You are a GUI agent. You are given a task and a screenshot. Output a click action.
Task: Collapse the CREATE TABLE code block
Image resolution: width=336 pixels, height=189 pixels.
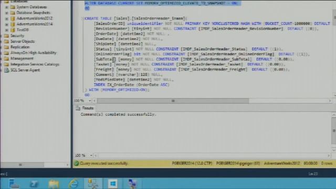coord(82,18)
